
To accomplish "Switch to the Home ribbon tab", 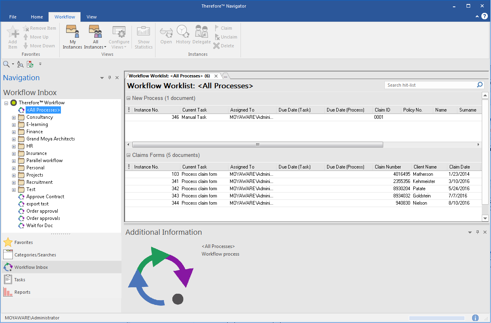I will (x=36, y=17).
